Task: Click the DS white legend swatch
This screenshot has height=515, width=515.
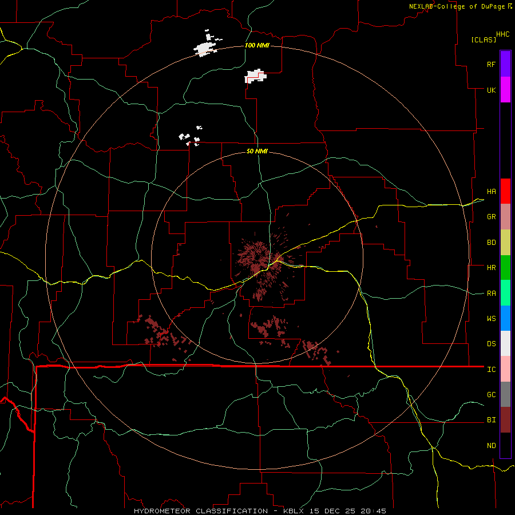Action: pyautogui.click(x=505, y=343)
